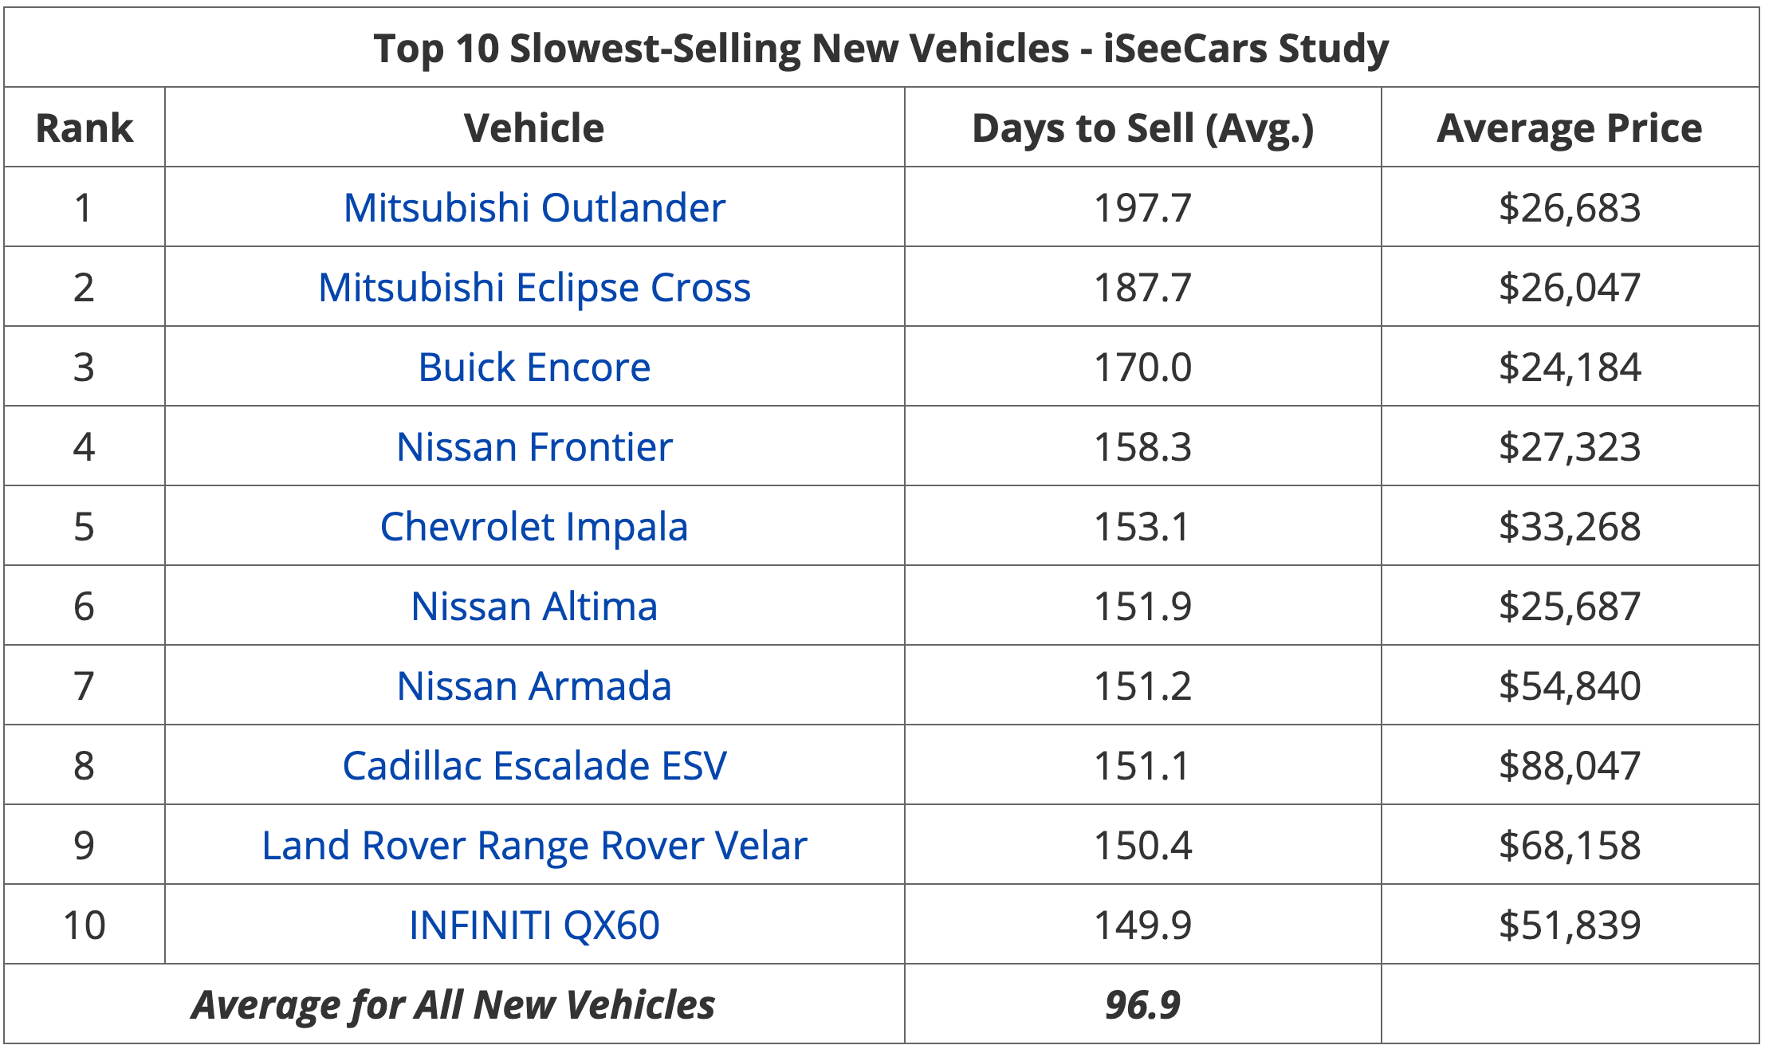Open the Cadillac Escalade ESV link

[x=534, y=766]
